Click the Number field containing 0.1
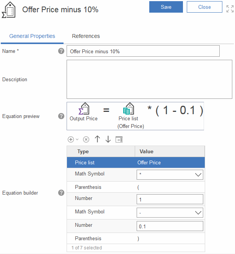Image resolution: width=235 pixels, height=254 pixels. point(170,226)
